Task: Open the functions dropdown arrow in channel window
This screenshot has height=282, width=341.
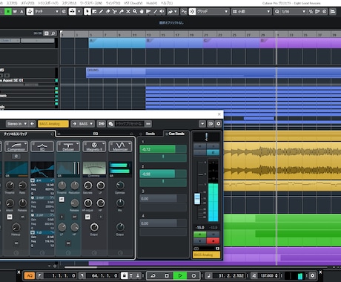Action: point(202,124)
